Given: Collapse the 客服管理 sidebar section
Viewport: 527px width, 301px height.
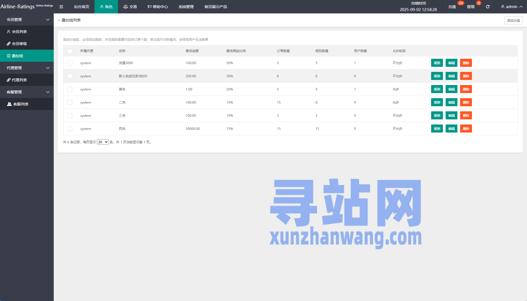Looking at the screenshot, I should 27,92.
